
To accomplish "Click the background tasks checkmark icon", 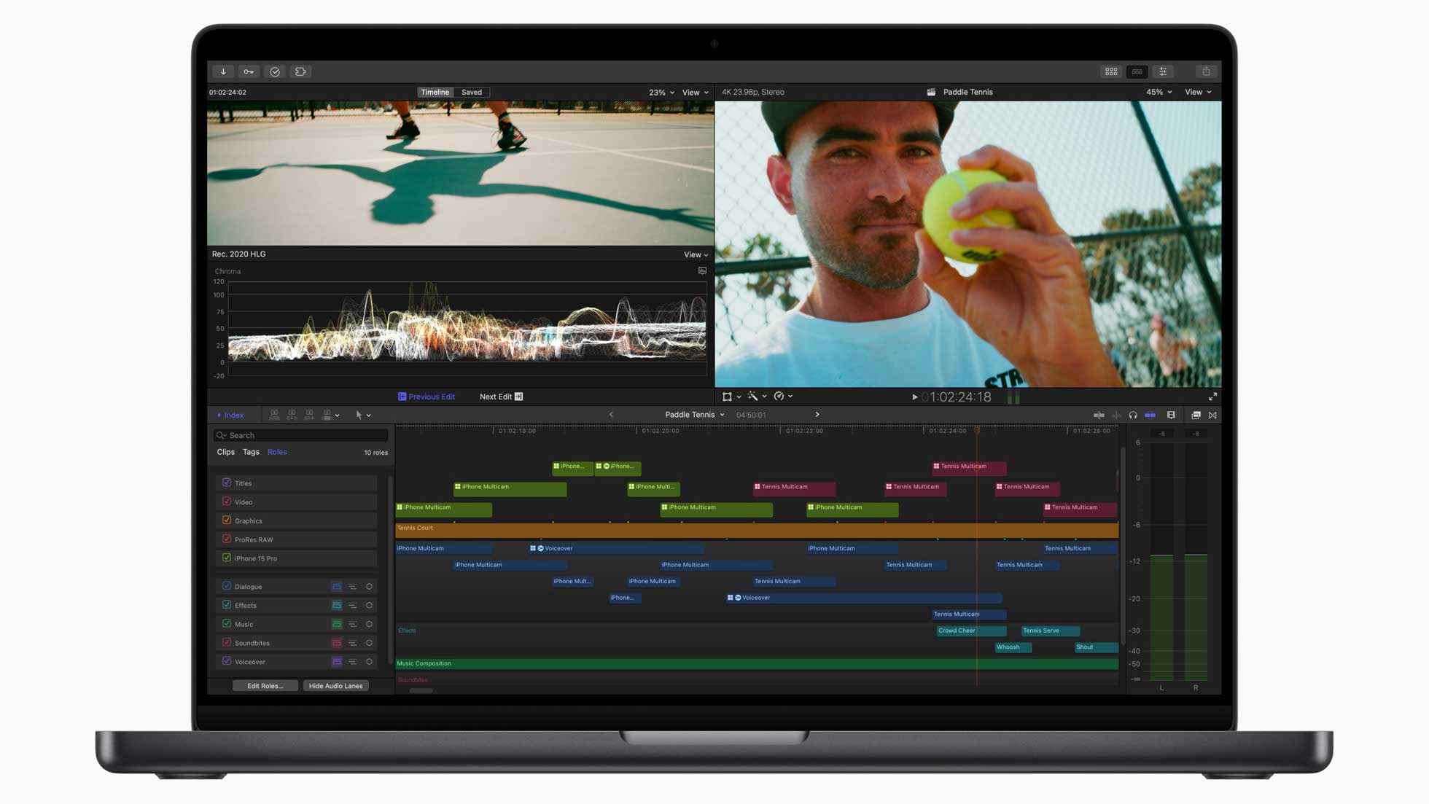I will [x=275, y=71].
